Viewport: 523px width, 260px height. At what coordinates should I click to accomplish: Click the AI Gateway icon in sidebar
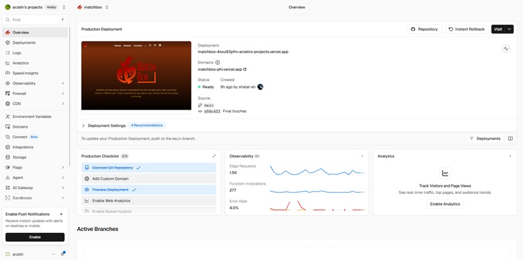point(8,187)
